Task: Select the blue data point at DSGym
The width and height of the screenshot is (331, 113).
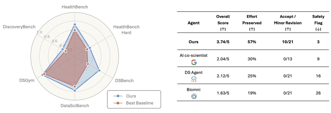Action: (x=42, y=75)
